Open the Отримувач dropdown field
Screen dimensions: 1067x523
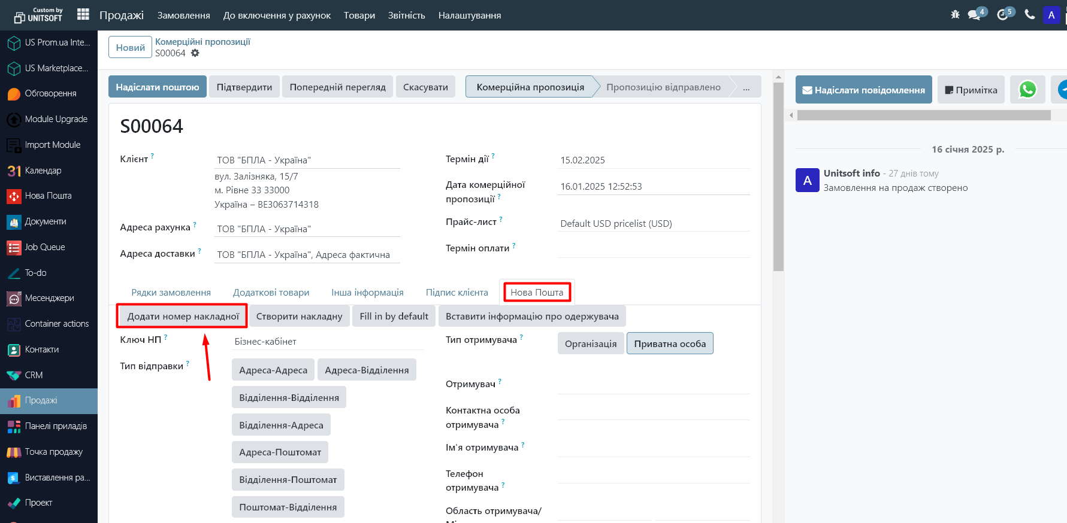point(654,386)
